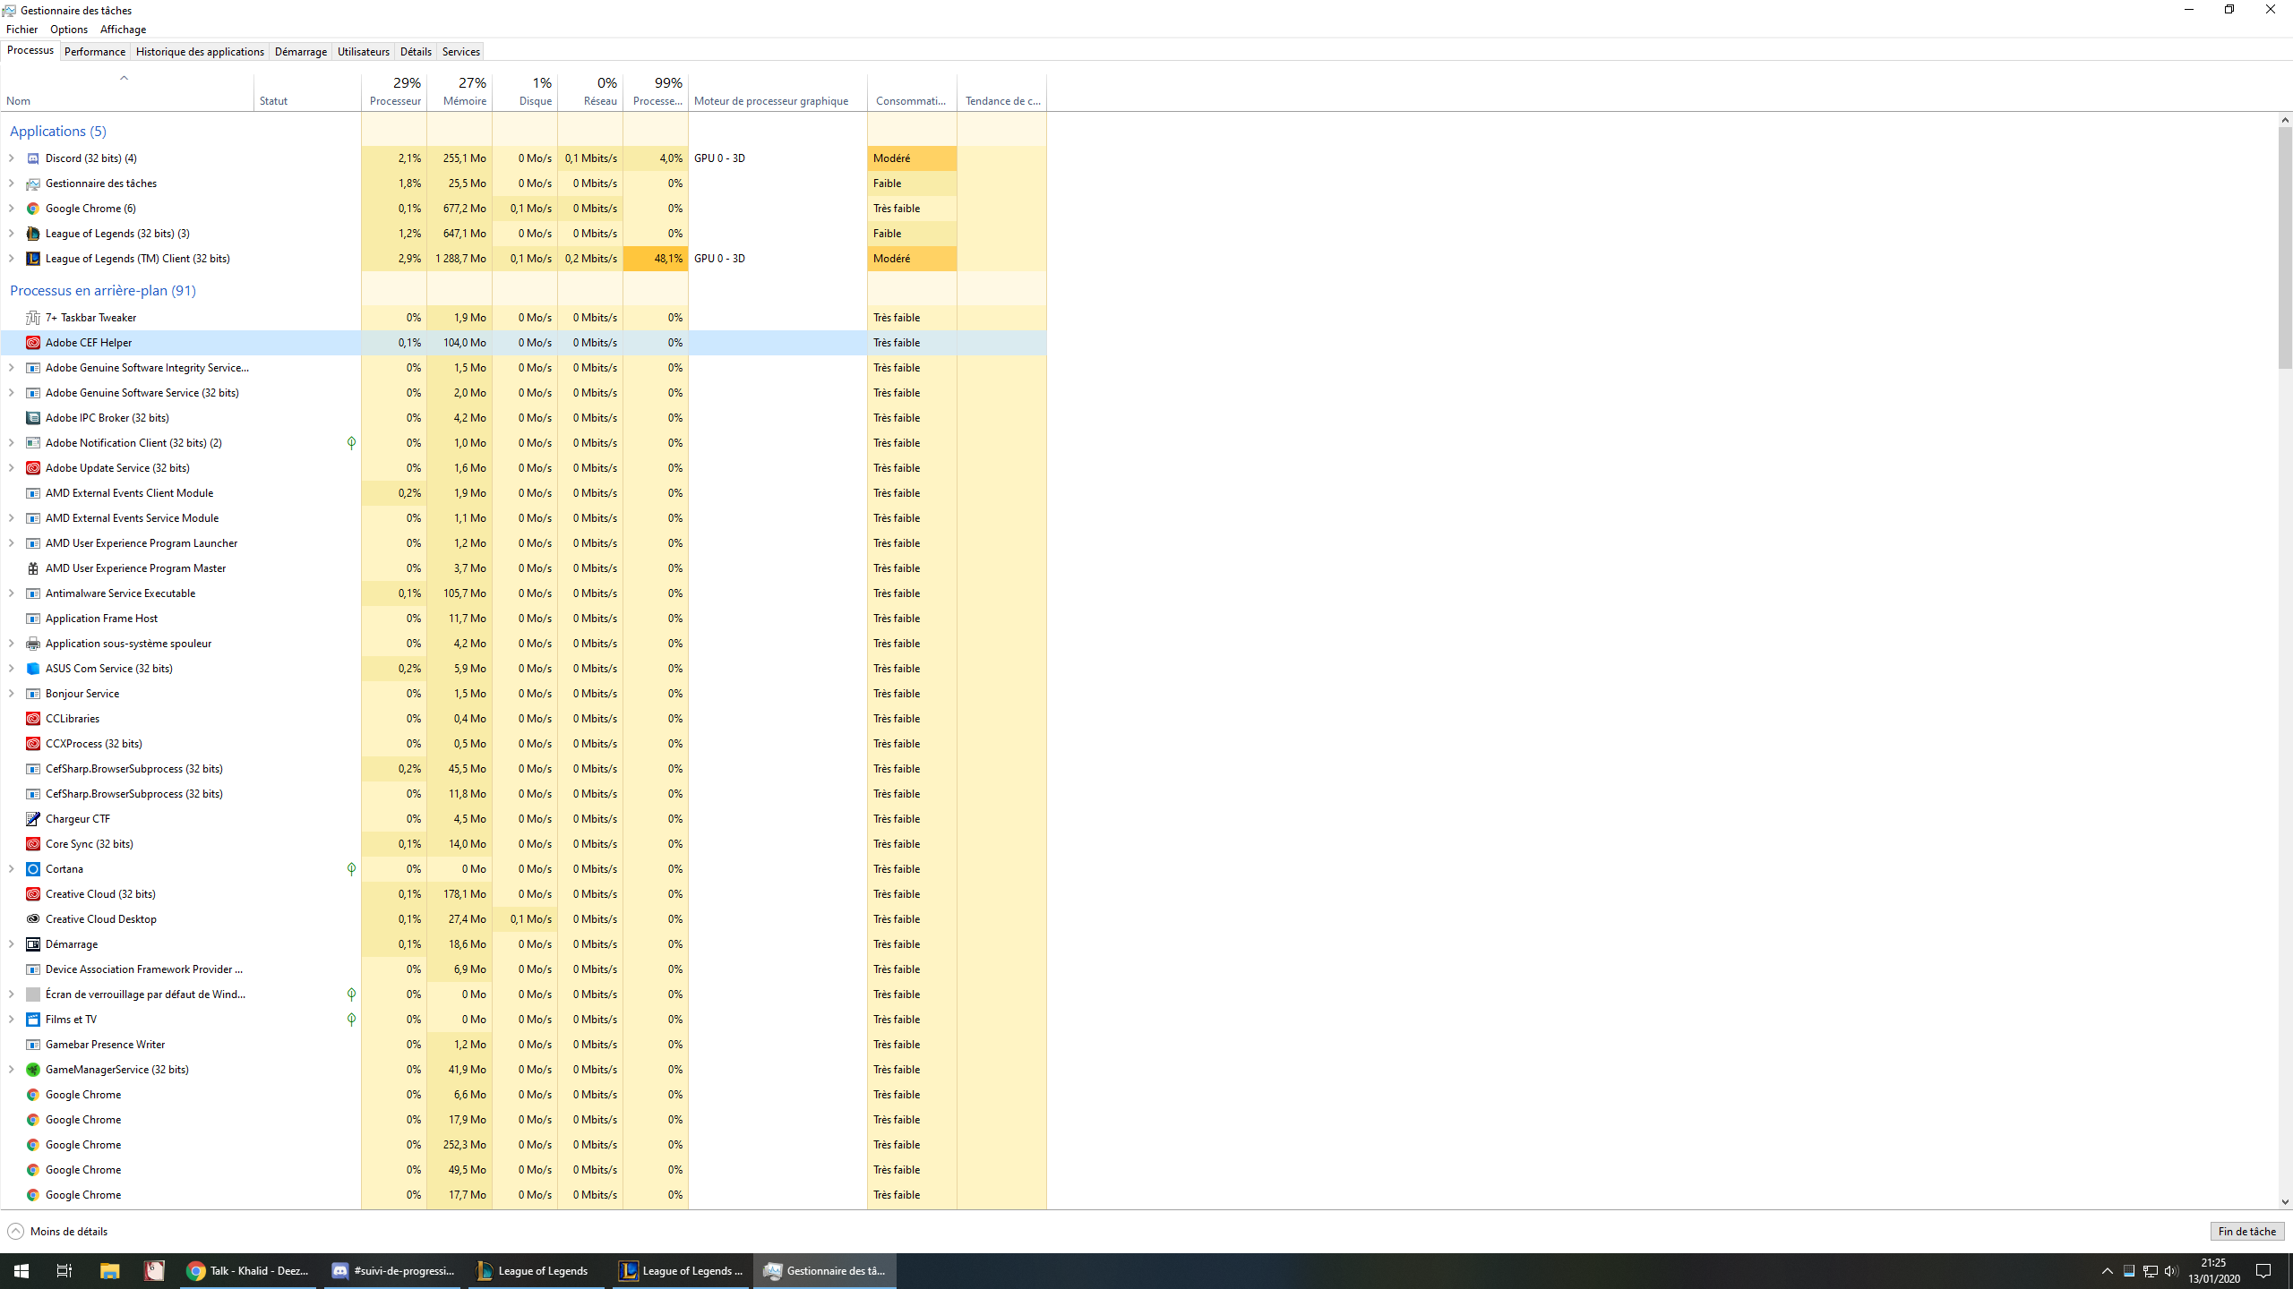Show hidden system tray icons
2293x1289 pixels.
[2107, 1271]
